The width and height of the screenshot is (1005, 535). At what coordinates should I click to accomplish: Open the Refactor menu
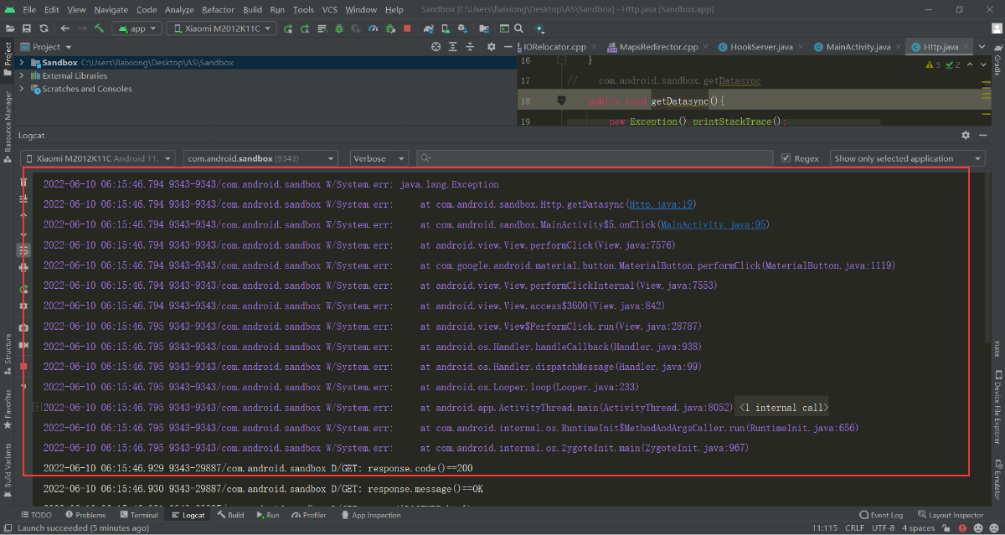pos(218,9)
